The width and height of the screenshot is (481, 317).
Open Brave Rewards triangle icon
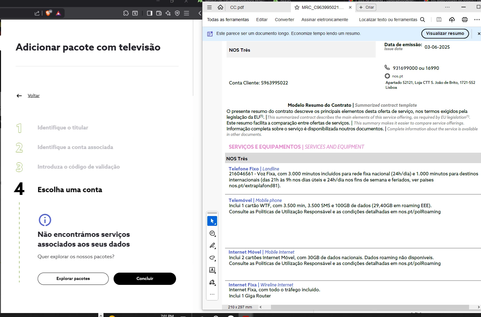pyautogui.click(x=58, y=13)
